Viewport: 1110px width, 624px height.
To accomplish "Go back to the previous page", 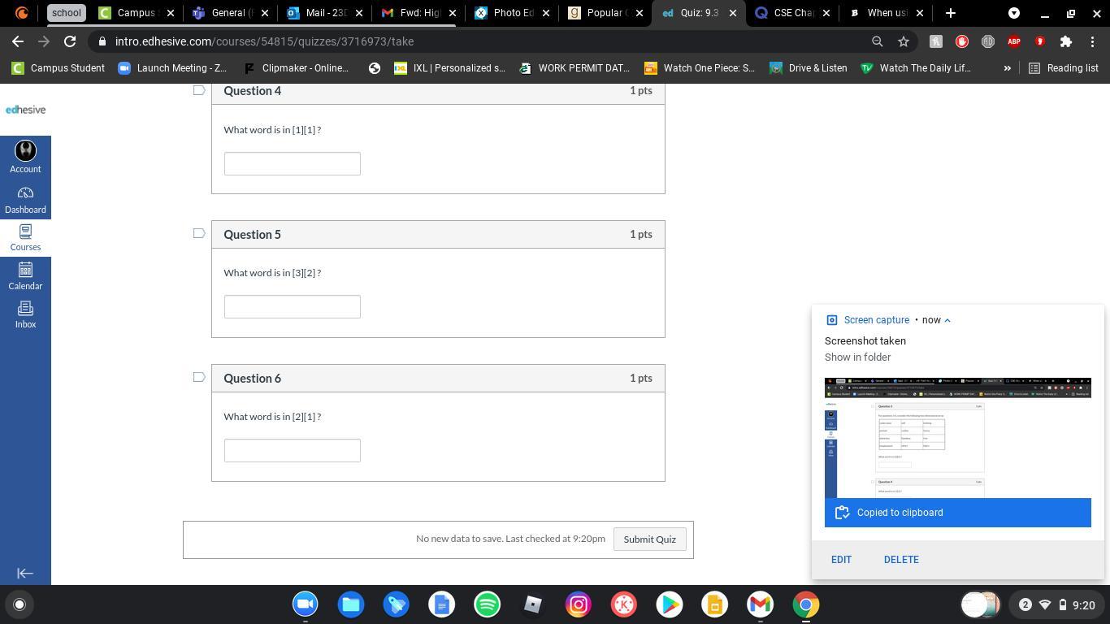I will pos(18,41).
